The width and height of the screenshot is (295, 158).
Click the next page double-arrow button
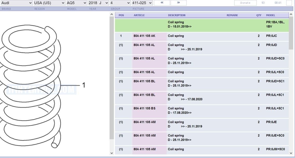(178, 3)
